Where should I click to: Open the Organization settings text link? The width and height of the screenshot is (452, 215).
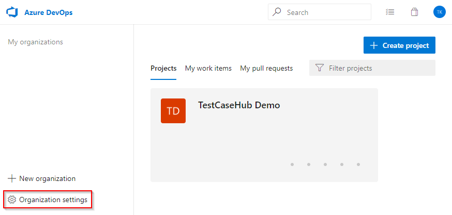pyautogui.click(x=53, y=200)
